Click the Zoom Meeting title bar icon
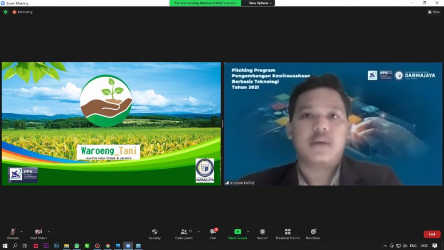Image resolution: width=444 pixels, height=250 pixels. point(3,3)
